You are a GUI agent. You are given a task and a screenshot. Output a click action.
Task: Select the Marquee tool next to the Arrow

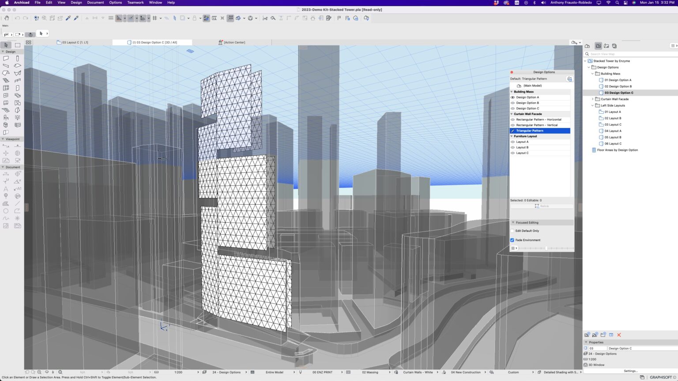tap(17, 45)
